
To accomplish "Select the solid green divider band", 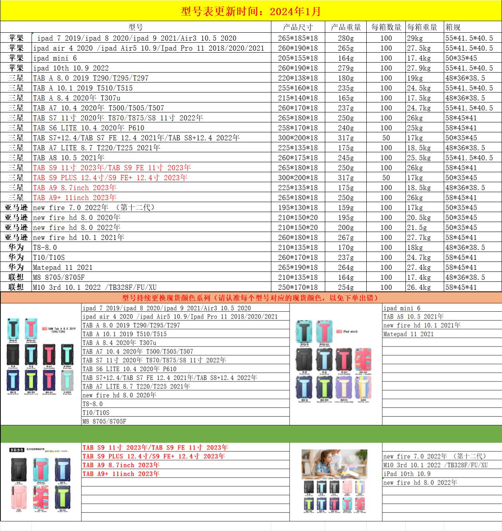I will (x=251, y=434).
